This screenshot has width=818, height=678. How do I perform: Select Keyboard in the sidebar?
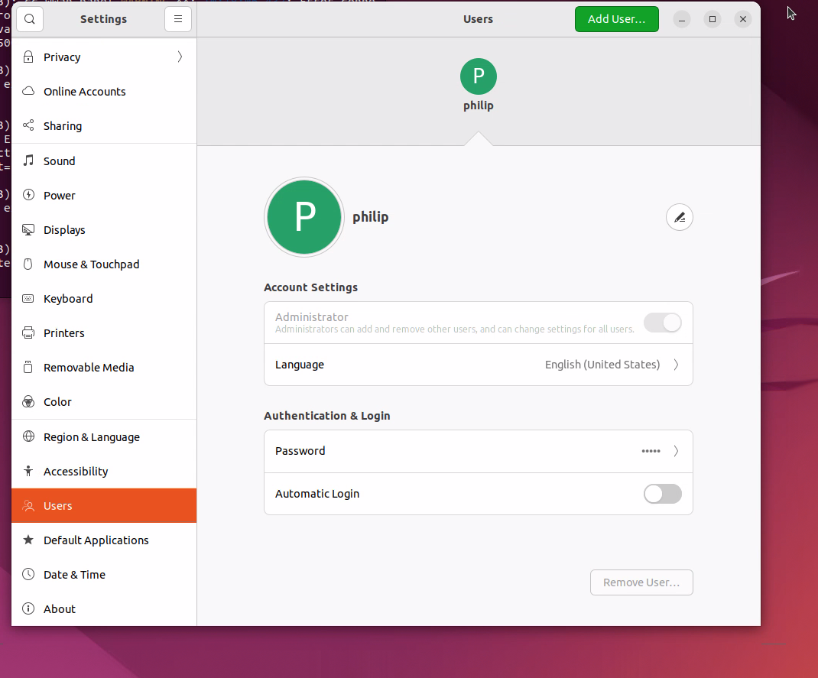click(x=68, y=299)
